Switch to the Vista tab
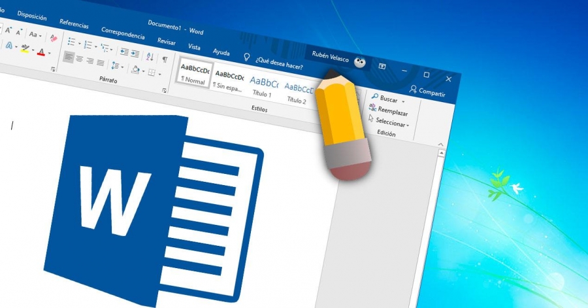Image resolution: width=588 pixels, height=308 pixels. (x=194, y=46)
